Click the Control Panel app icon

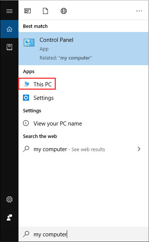[29, 43]
